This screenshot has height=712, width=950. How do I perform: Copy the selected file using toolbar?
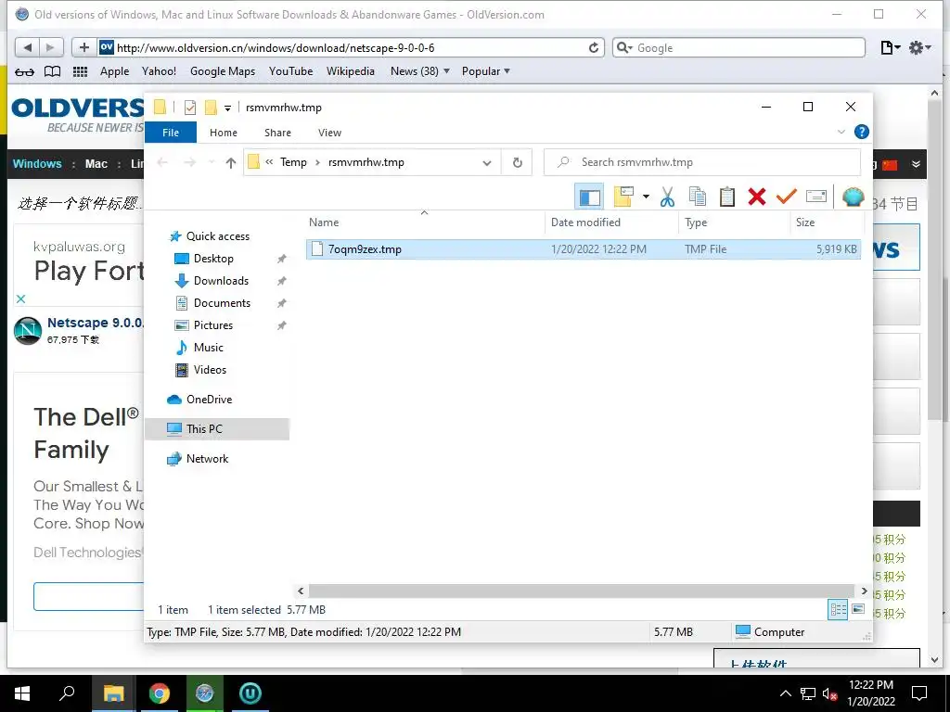698,197
